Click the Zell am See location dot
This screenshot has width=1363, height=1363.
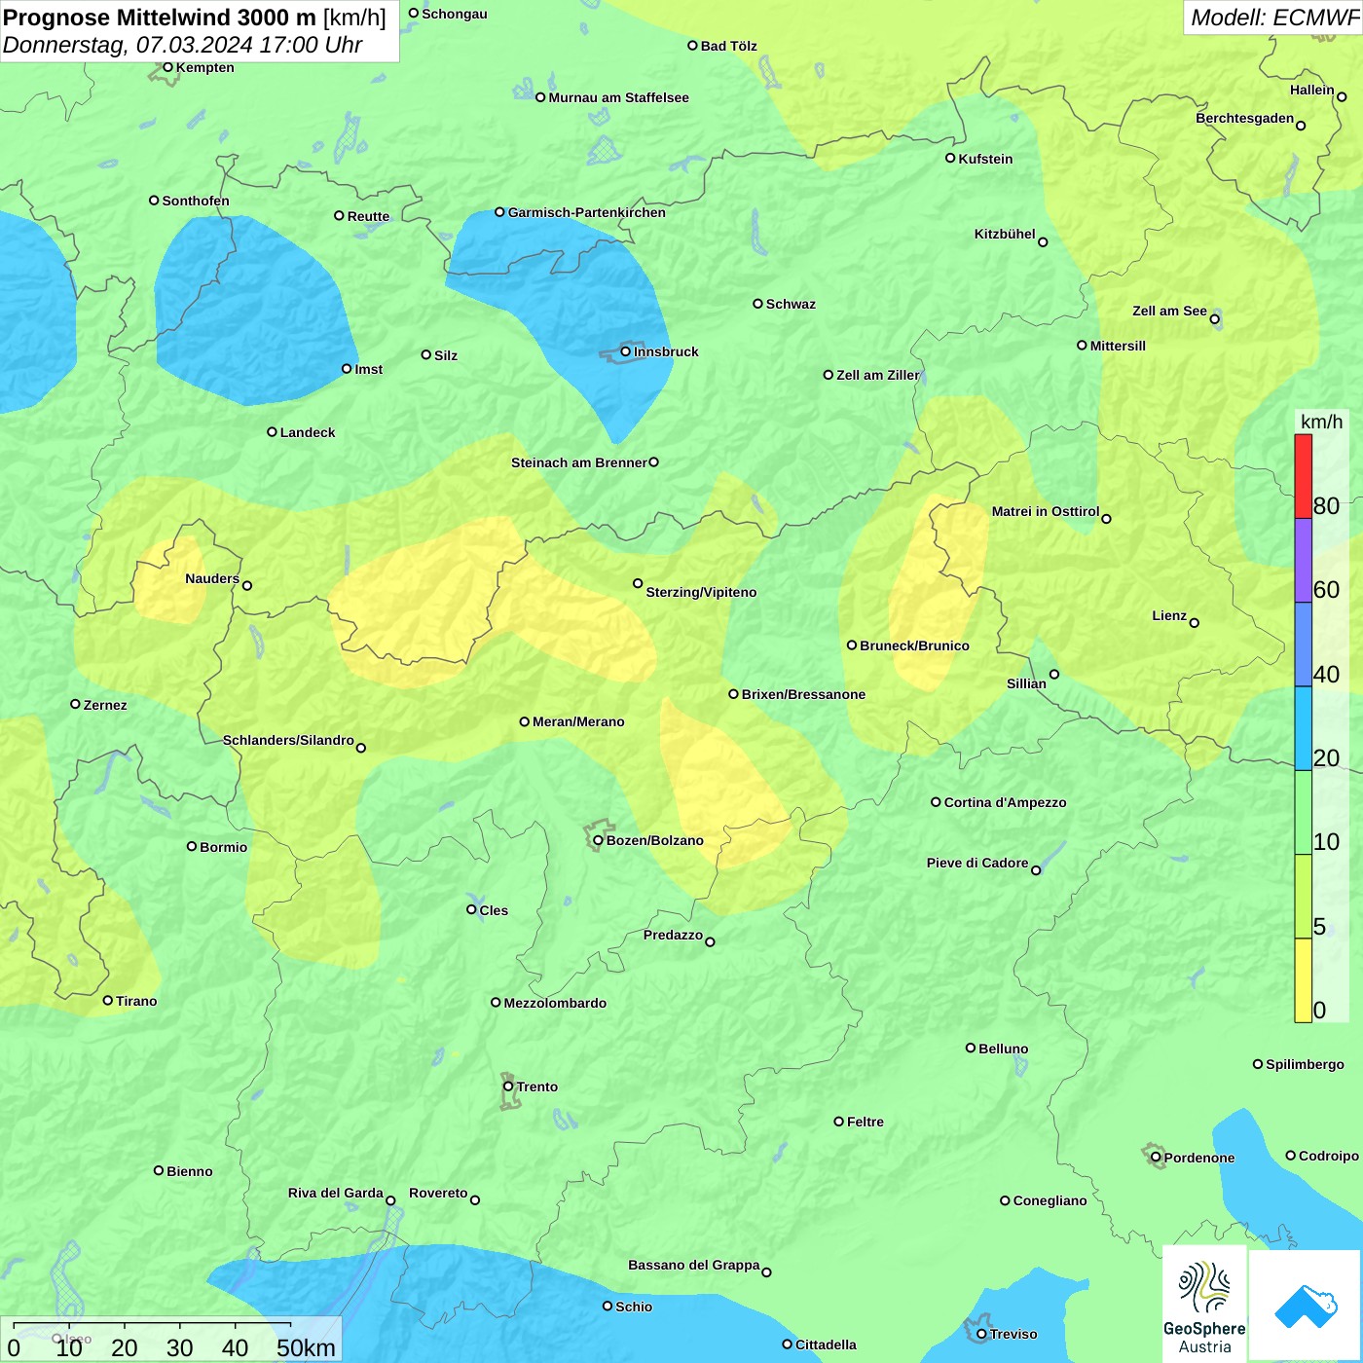pos(1214,319)
